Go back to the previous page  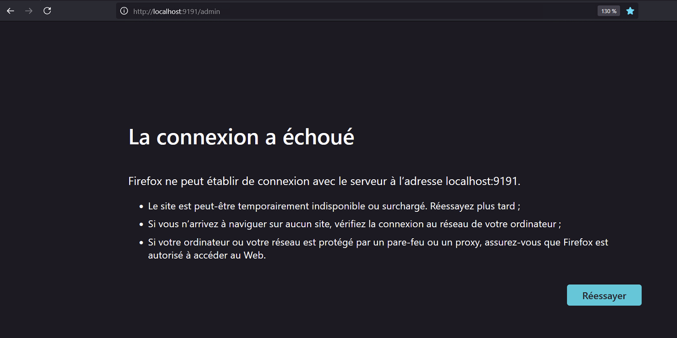[10, 11]
